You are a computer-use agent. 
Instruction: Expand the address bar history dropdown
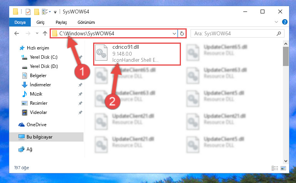pyautogui.click(x=174, y=34)
